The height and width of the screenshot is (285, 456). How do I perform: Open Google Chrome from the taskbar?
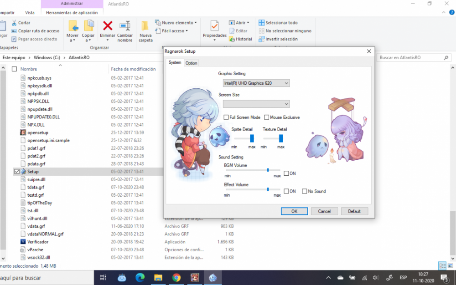[x=176, y=277]
